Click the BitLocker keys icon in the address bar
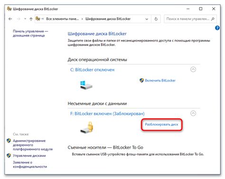225x179 pixels. 38,19
